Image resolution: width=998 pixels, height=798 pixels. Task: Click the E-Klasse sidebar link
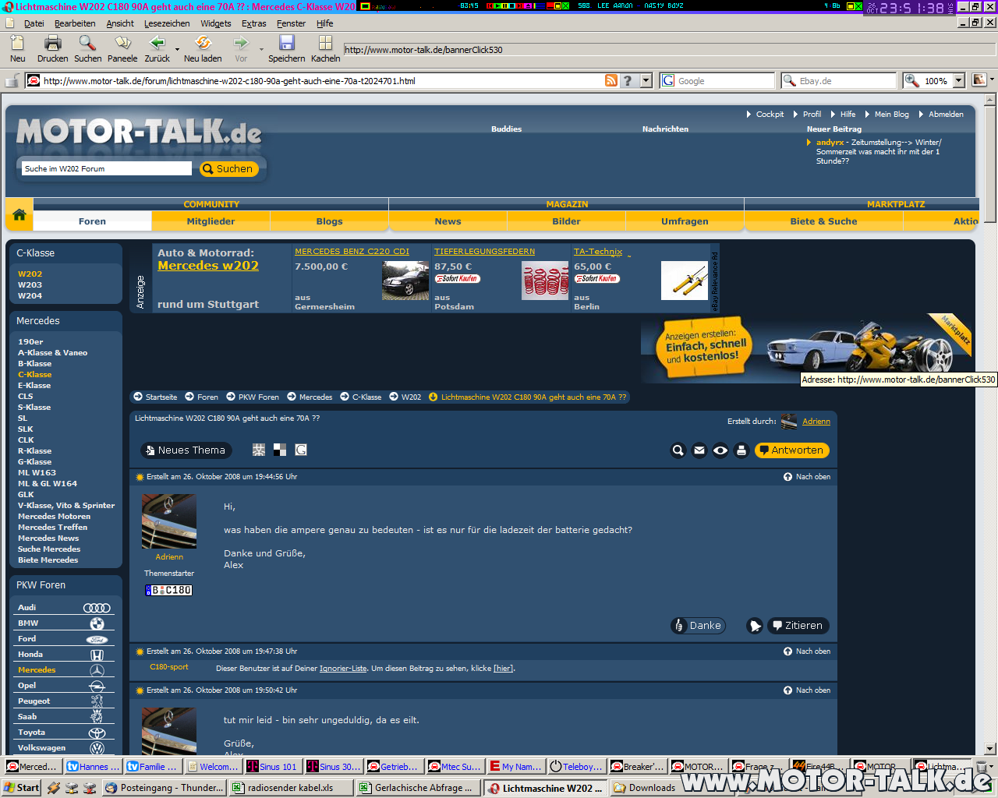[34, 386]
